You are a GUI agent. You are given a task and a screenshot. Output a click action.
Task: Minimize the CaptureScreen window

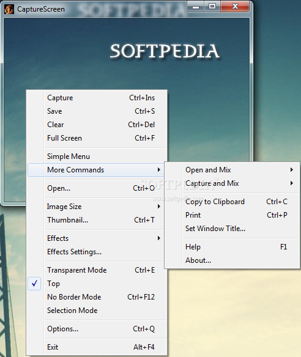tap(196, 7)
